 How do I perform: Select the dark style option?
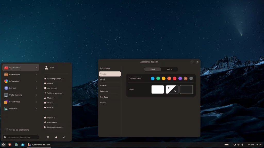[x=186, y=89]
